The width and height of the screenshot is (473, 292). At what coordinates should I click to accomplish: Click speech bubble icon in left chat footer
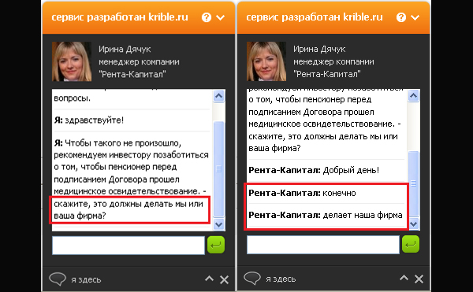(x=58, y=279)
